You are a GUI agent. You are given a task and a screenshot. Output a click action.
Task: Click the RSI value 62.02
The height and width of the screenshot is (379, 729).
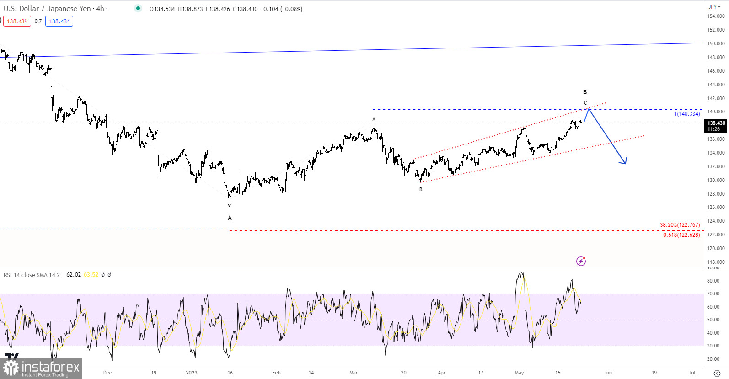[74, 275]
